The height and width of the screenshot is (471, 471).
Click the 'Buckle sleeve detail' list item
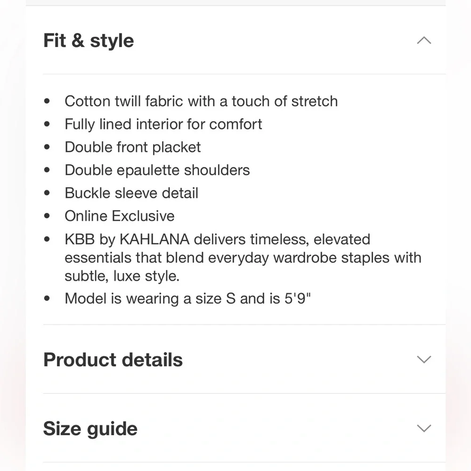coord(131,193)
